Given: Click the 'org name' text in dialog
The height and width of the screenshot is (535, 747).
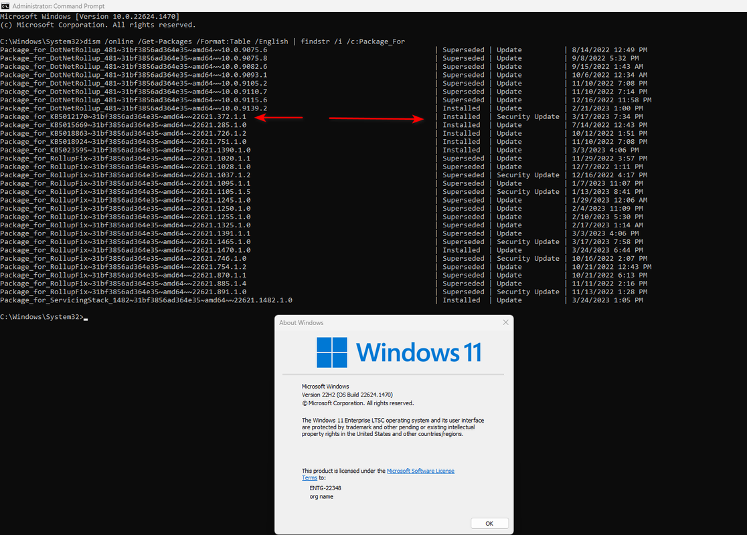Looking at the screenshot, I should pyautogui.click(x=321, y=496).
